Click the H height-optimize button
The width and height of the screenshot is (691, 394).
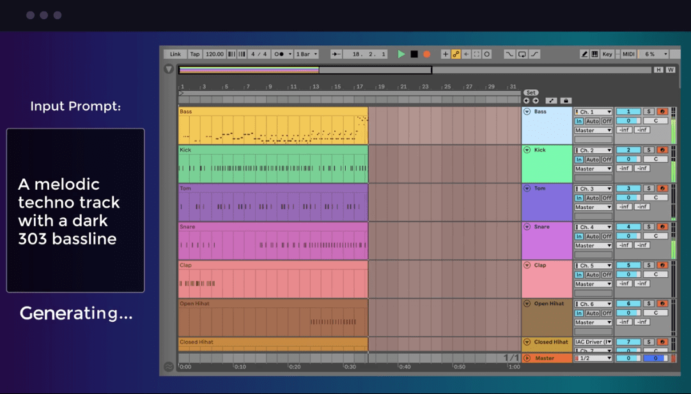[658, 70]
